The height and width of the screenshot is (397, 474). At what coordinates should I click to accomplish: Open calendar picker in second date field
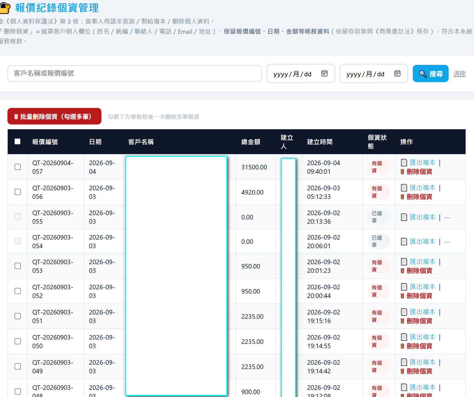click(397, 74)
